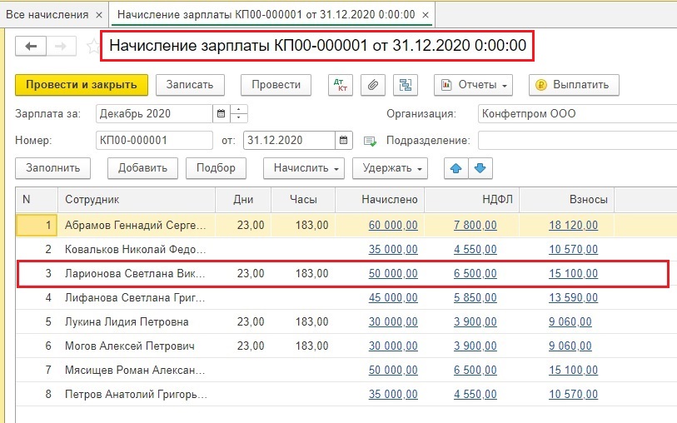The height and width of the screenshot is (423, 677).
Task: Click the Заполнить button
Action: pos(52,168)
